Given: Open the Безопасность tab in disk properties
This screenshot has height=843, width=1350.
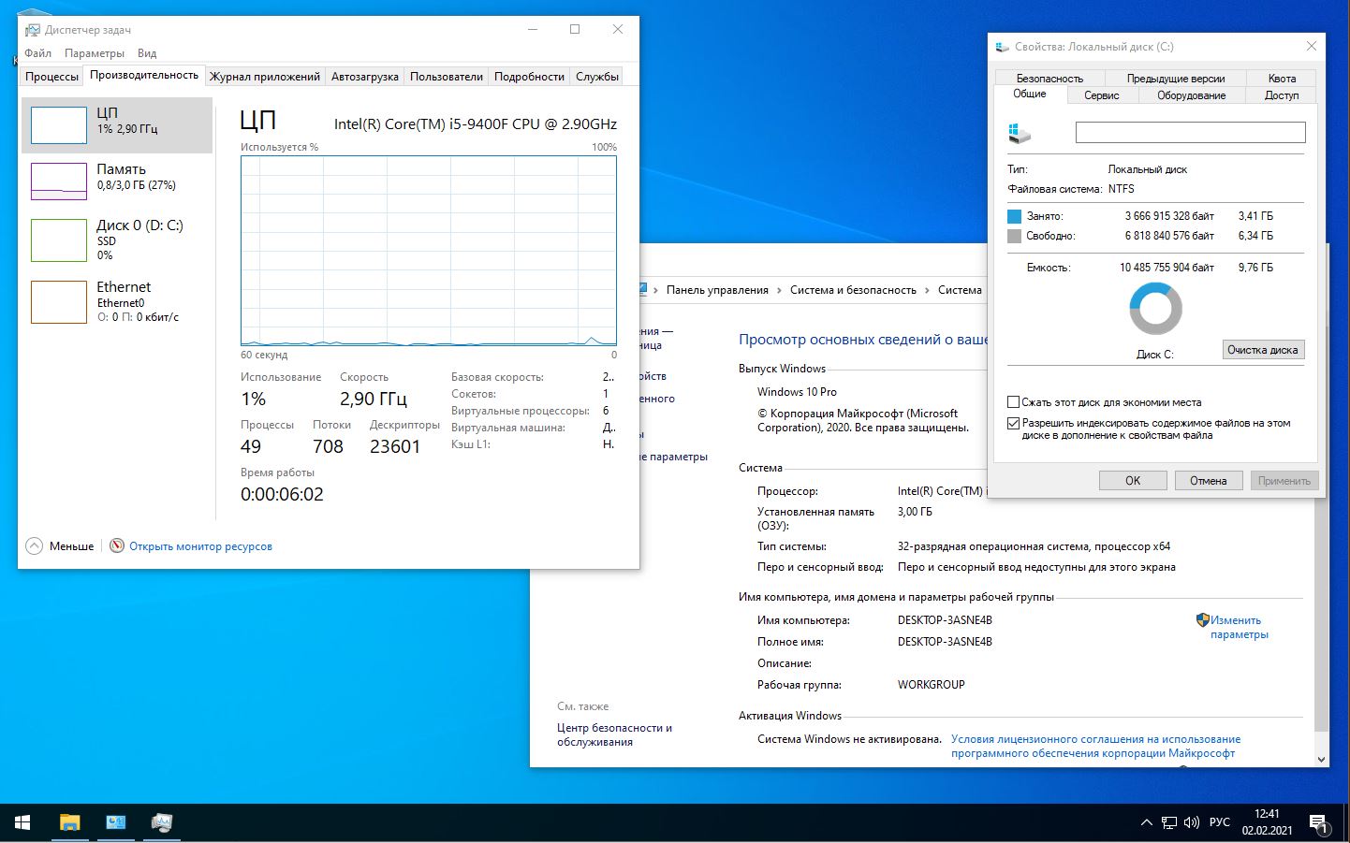Looking at the screenshot, I should pyautogui.click(x=1049, y=79).
